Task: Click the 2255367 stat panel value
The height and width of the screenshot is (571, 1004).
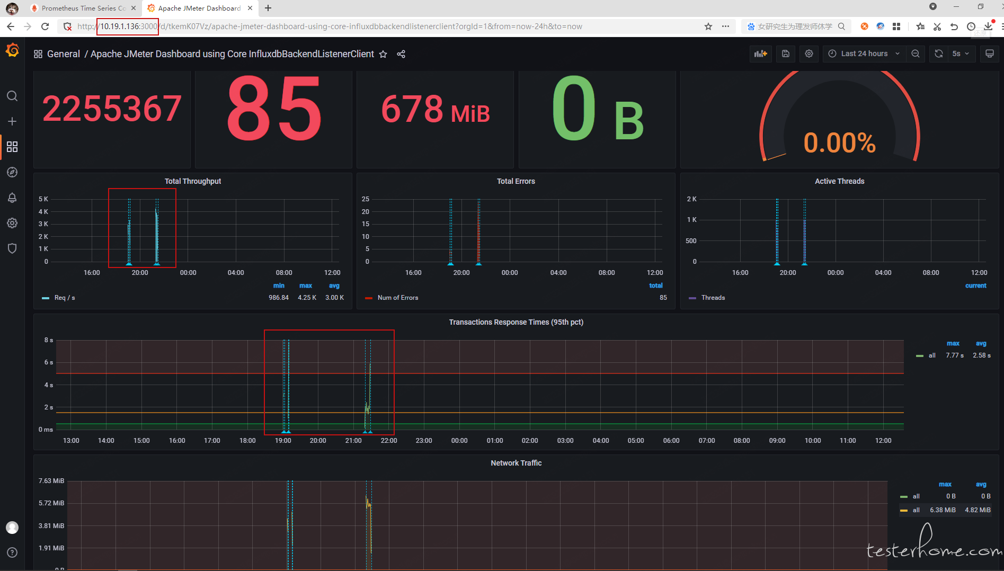Action: click(112, 108)
